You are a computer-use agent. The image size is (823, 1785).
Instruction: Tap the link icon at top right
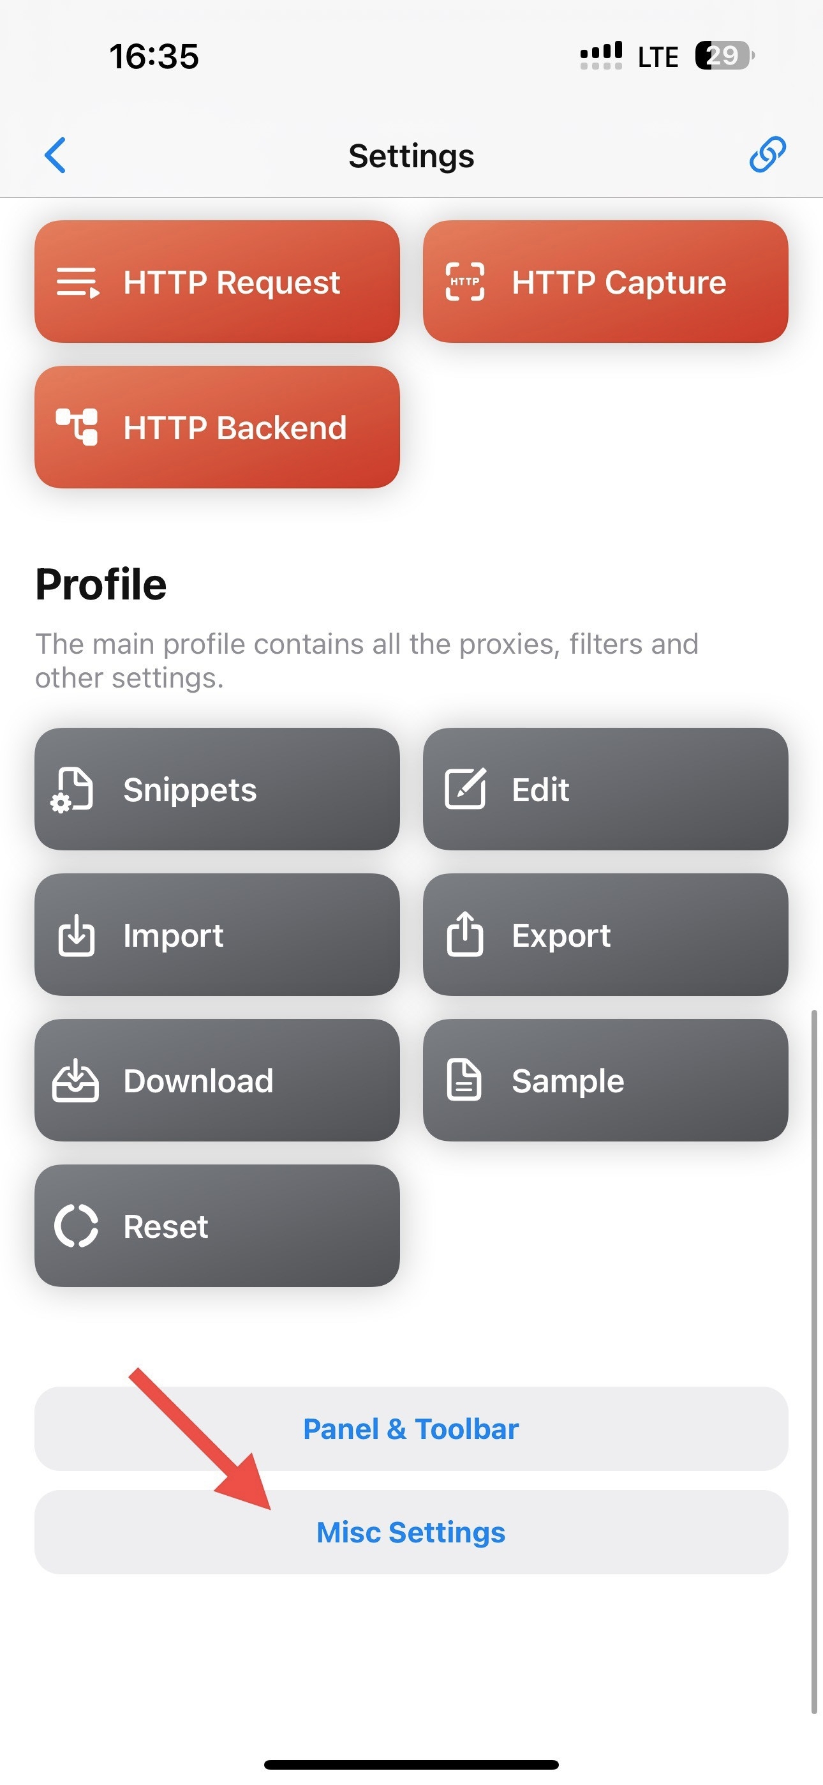click(767, 154)
